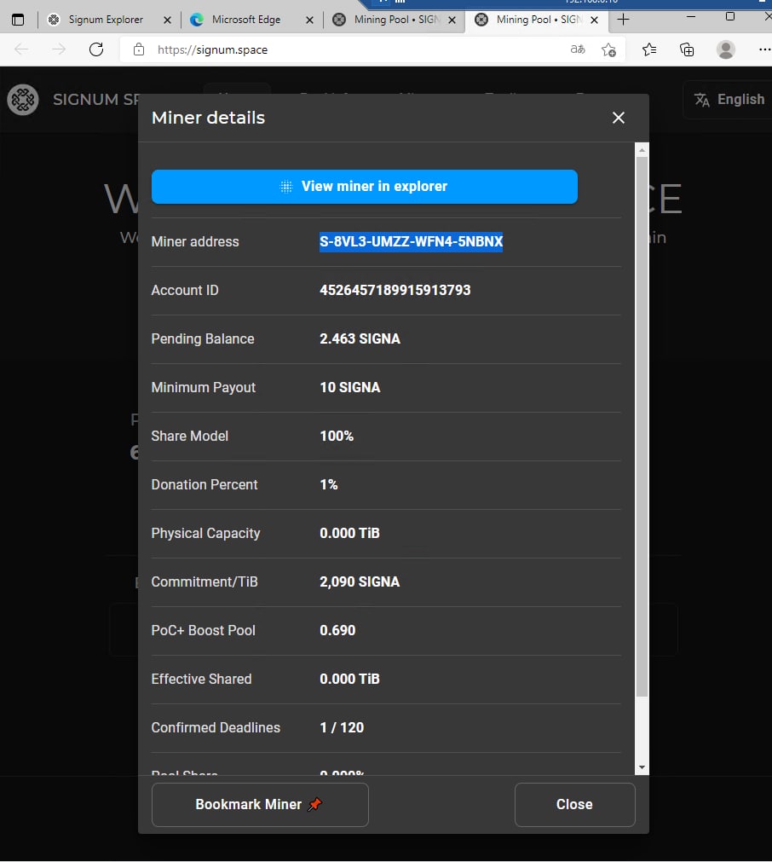772x862 pixels.
Task: Add page to favorites with star-plus icon
Action: click(608, 50)
